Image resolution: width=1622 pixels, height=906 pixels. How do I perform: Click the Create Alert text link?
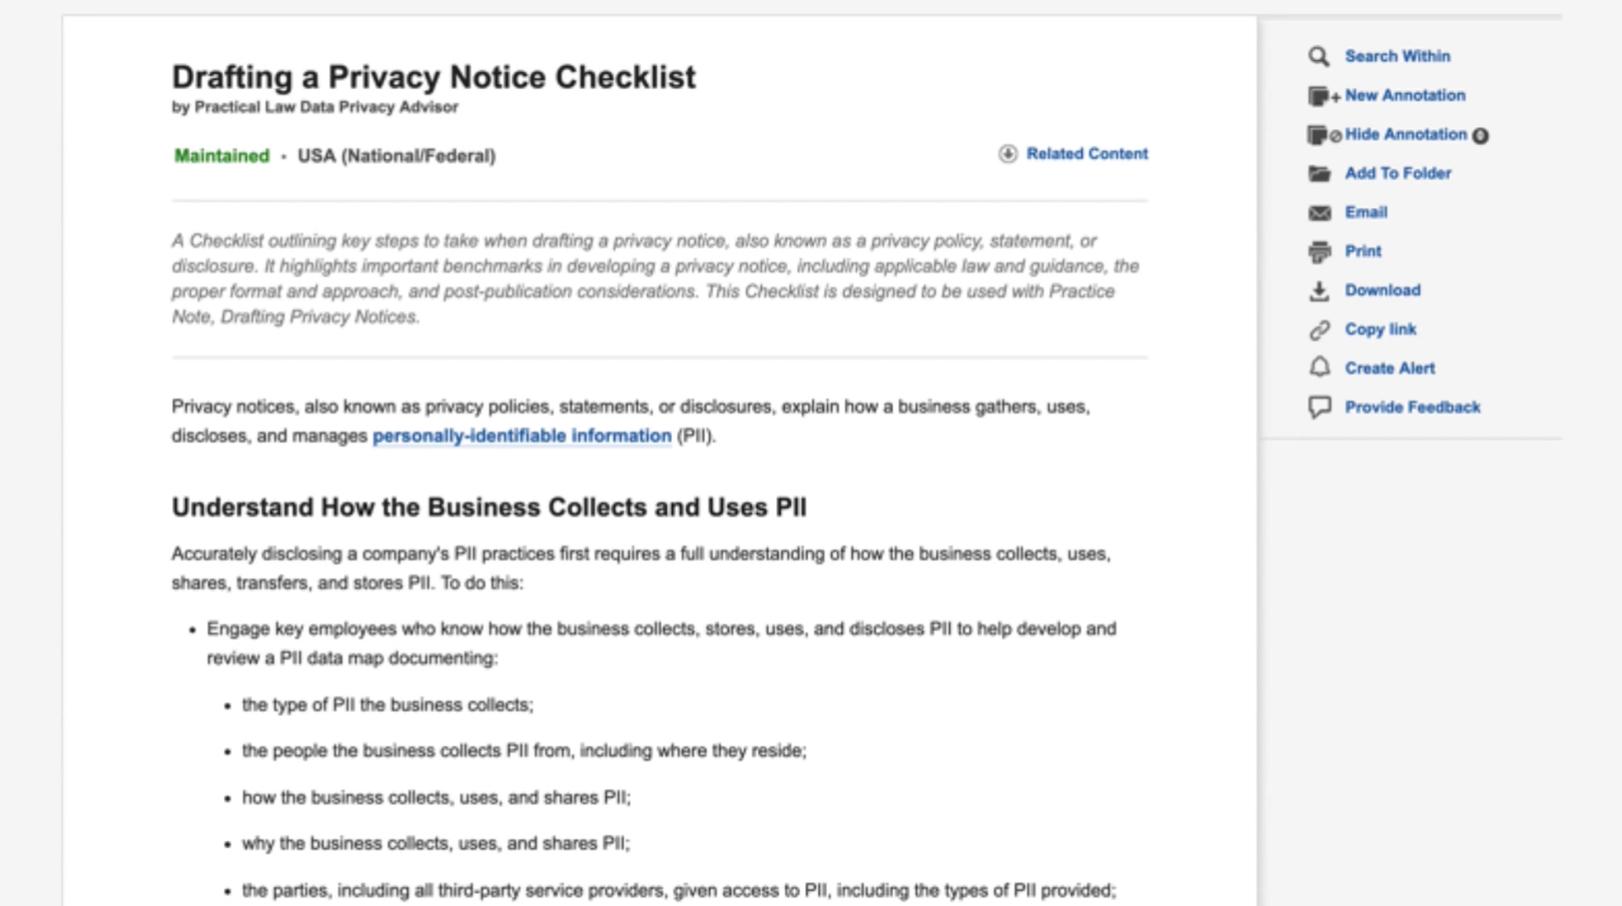(1389, 369)
